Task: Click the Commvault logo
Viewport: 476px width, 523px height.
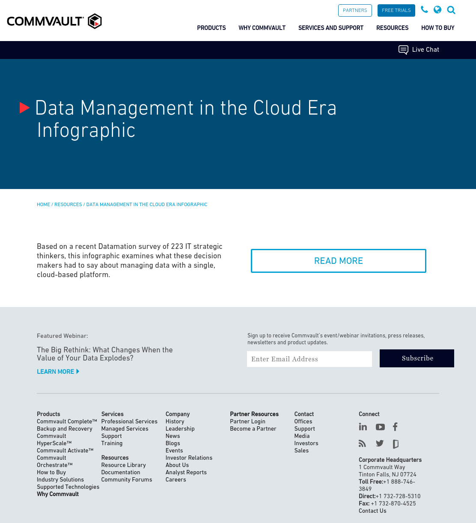Action: click(54, 21)
